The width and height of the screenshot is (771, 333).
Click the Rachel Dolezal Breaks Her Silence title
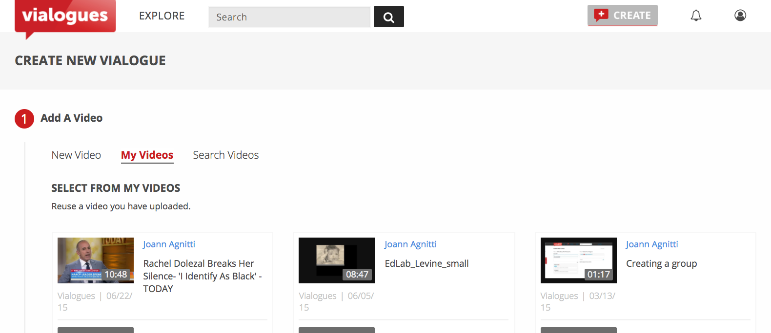pyautogui.click(x=203, y=276)
